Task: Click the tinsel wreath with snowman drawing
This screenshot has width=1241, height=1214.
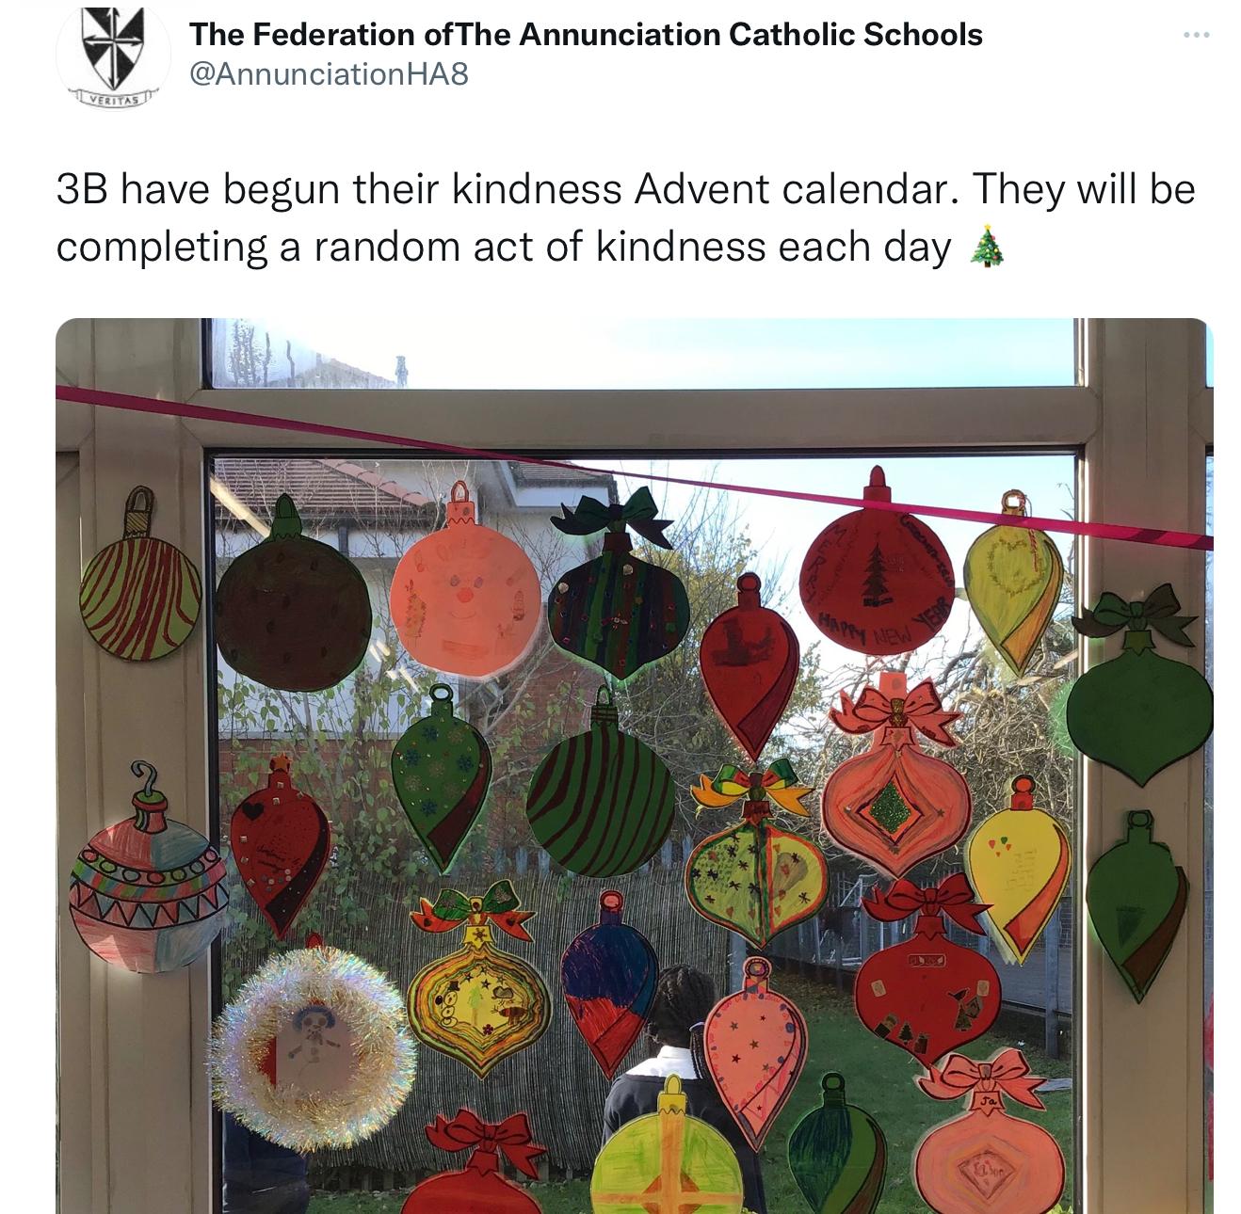Action: point(312,1048)
